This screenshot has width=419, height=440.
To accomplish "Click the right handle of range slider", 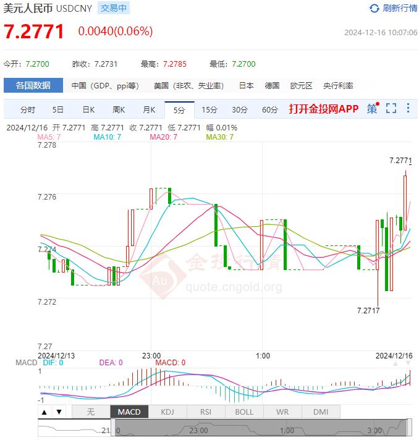I will point(410,428).
